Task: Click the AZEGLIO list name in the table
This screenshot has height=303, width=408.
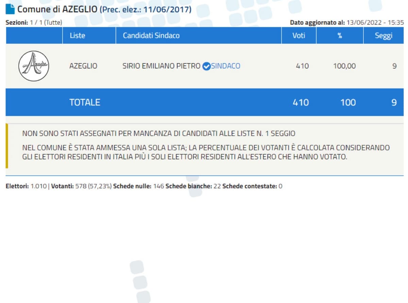Action: [83, 66]
